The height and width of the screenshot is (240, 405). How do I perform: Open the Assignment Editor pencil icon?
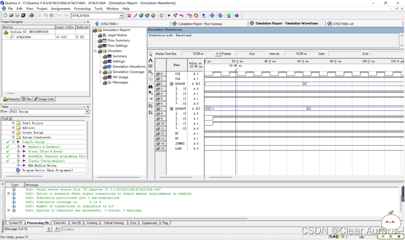pyautogui.click(x=135, y=16)
